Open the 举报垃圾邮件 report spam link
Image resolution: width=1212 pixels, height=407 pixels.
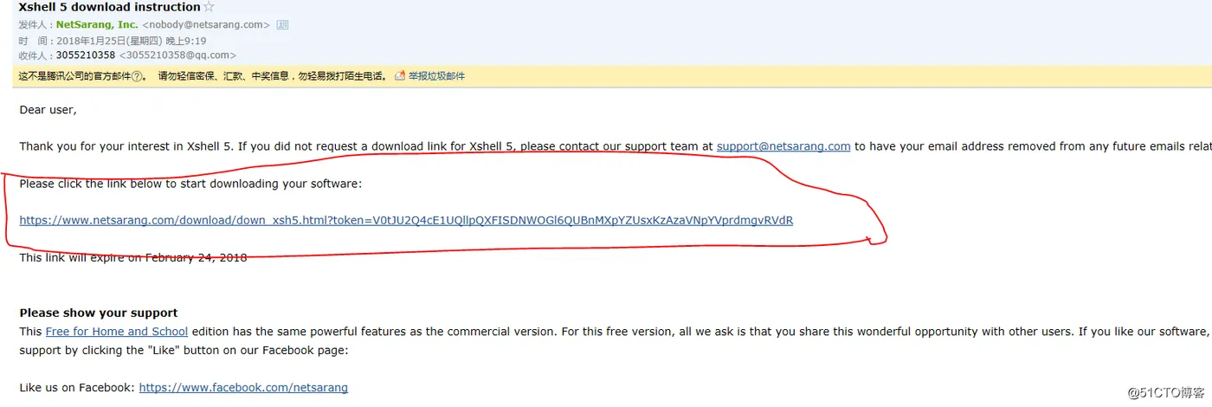point(436,76)
